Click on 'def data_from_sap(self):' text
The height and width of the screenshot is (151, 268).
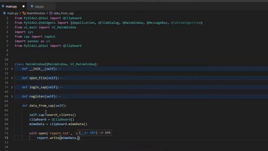(x=44, y=106)
